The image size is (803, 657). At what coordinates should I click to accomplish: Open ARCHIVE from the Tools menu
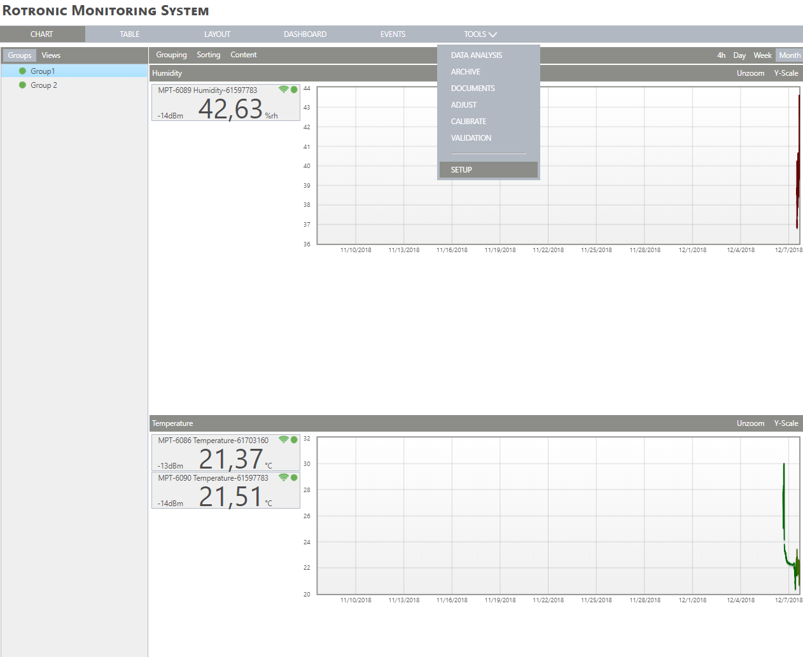pos(466,72)
